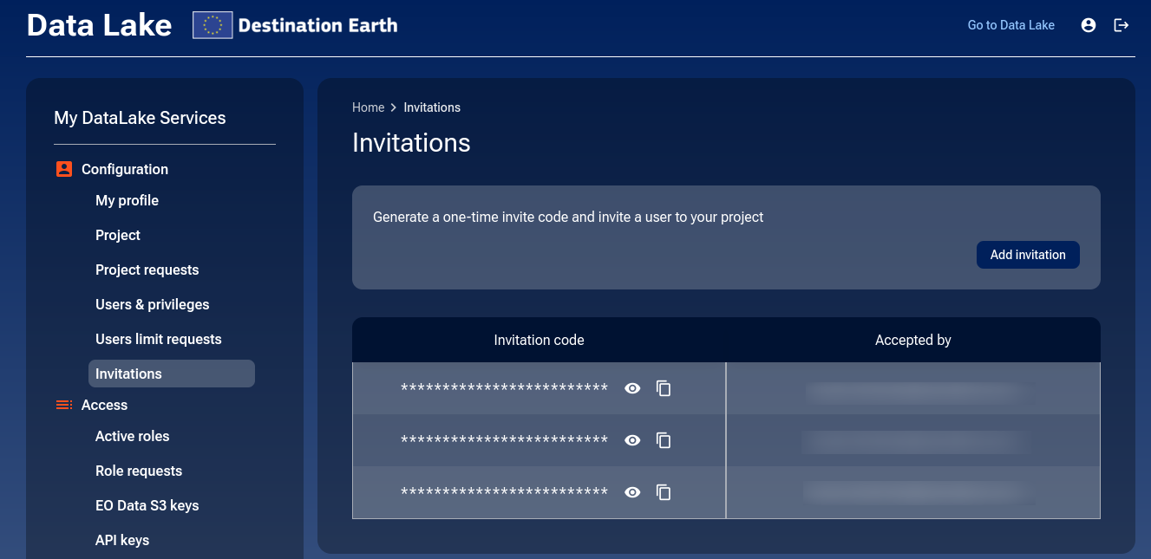Image resolution: width=1151 pixels, height=559 pixels.
Task: Open Users & privileges page
Action: coord(152,304)
